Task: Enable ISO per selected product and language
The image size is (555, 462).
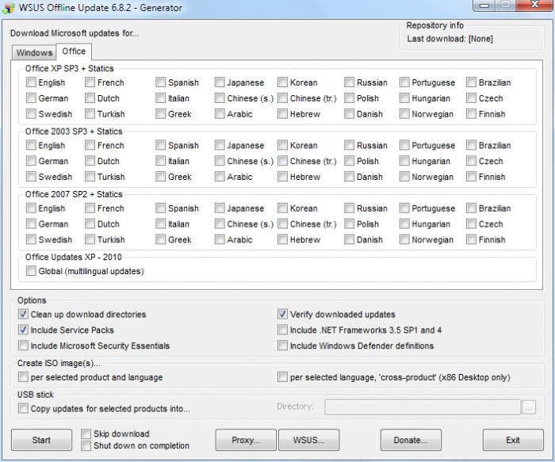Action: pos(23,377)
